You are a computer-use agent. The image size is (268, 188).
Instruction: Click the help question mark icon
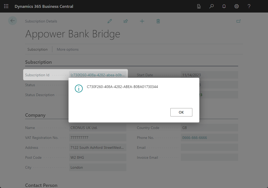click(249, 6)
